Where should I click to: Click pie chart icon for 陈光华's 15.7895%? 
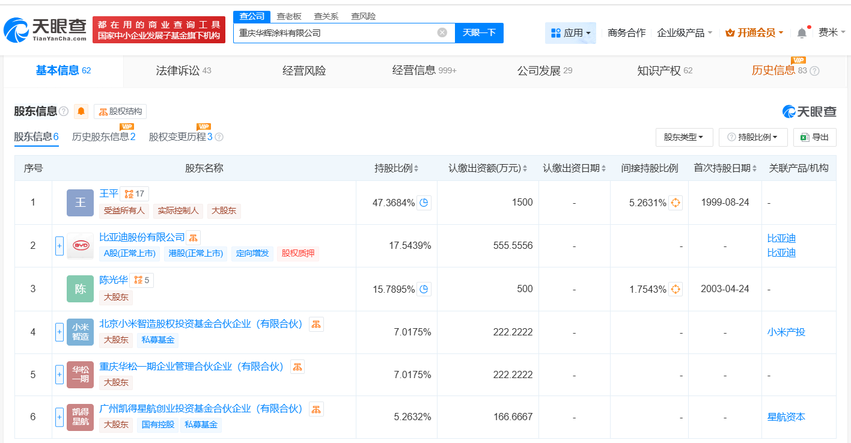[x=424, y=289]
